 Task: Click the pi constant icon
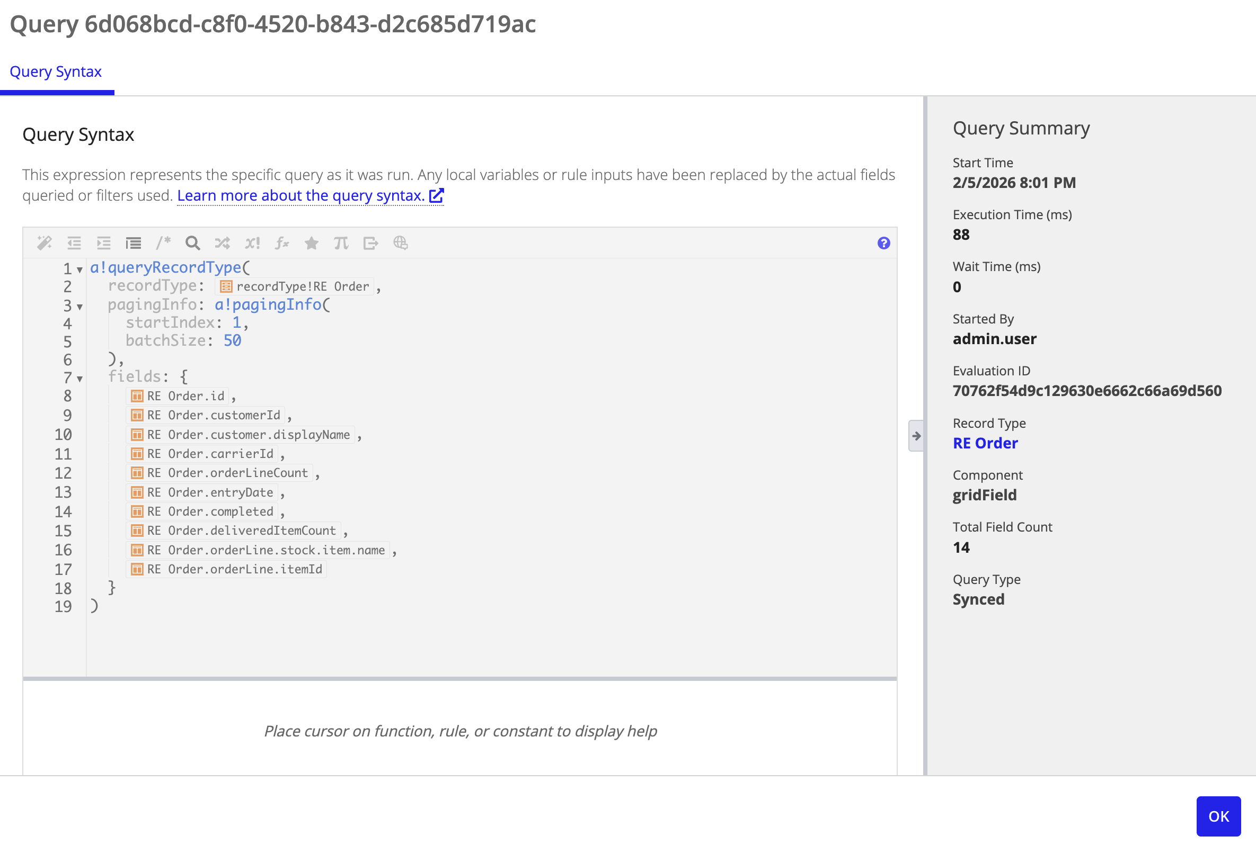click(x=341, y=243)
